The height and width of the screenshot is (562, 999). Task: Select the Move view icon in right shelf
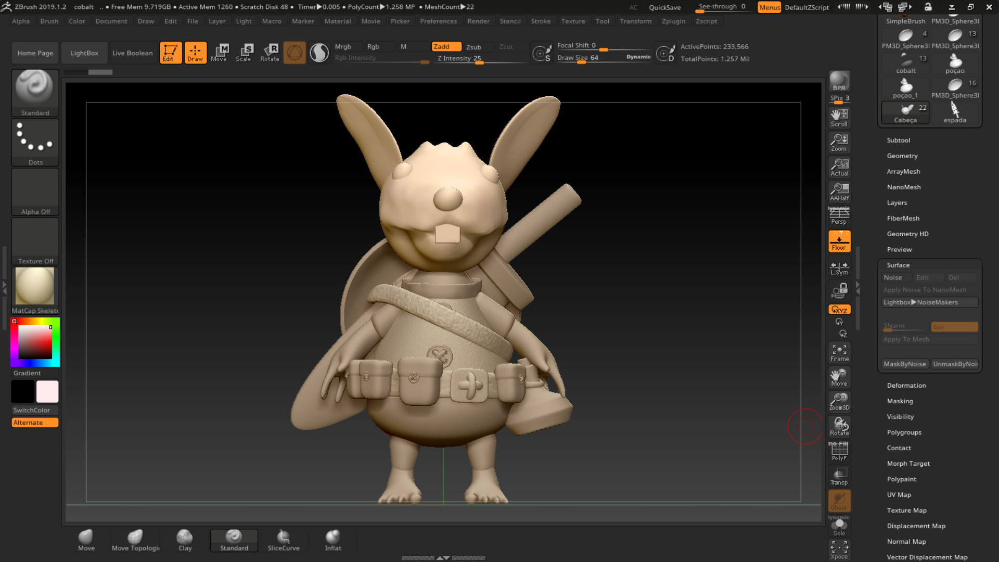point(839,377)
